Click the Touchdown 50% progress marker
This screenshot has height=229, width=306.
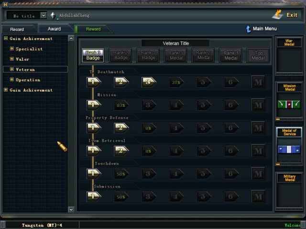click(x=121, y=174)
